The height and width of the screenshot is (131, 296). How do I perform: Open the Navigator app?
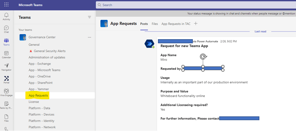(x=6, y=67)
